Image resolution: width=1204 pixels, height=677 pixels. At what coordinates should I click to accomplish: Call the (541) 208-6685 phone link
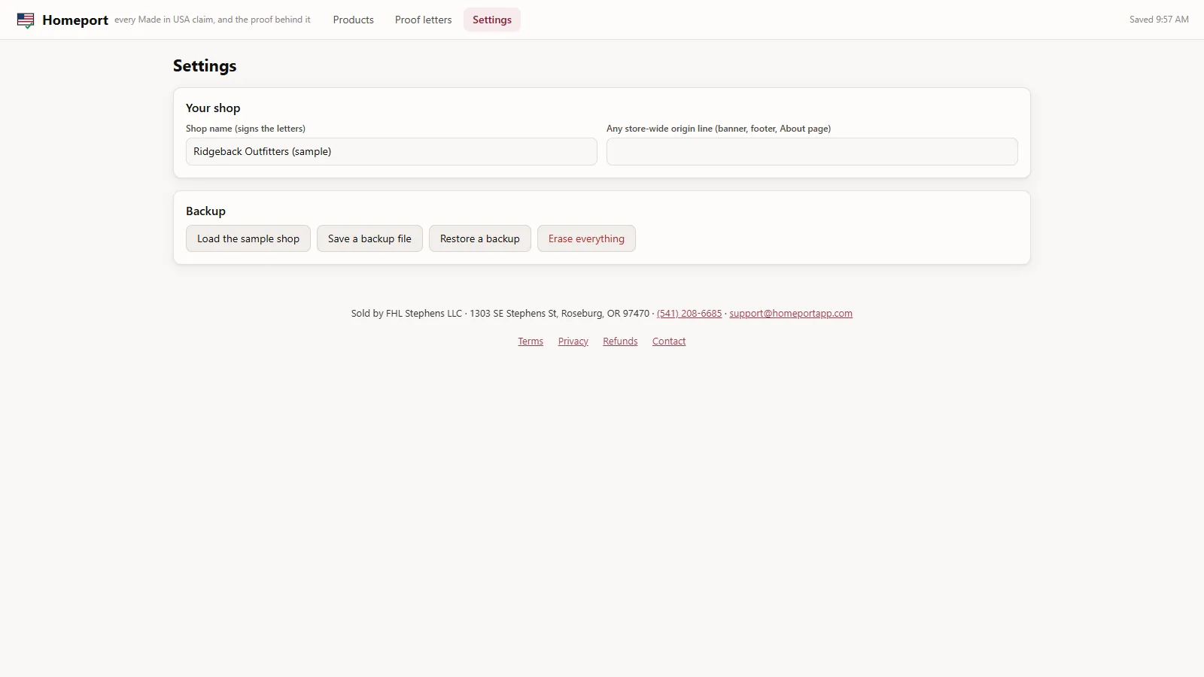coord(689,314)
